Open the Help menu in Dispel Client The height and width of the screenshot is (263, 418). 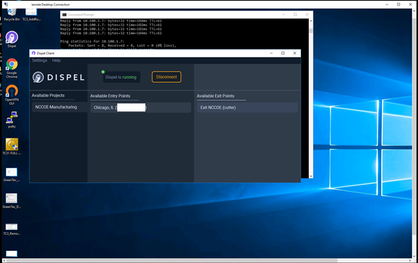point(56,61)
